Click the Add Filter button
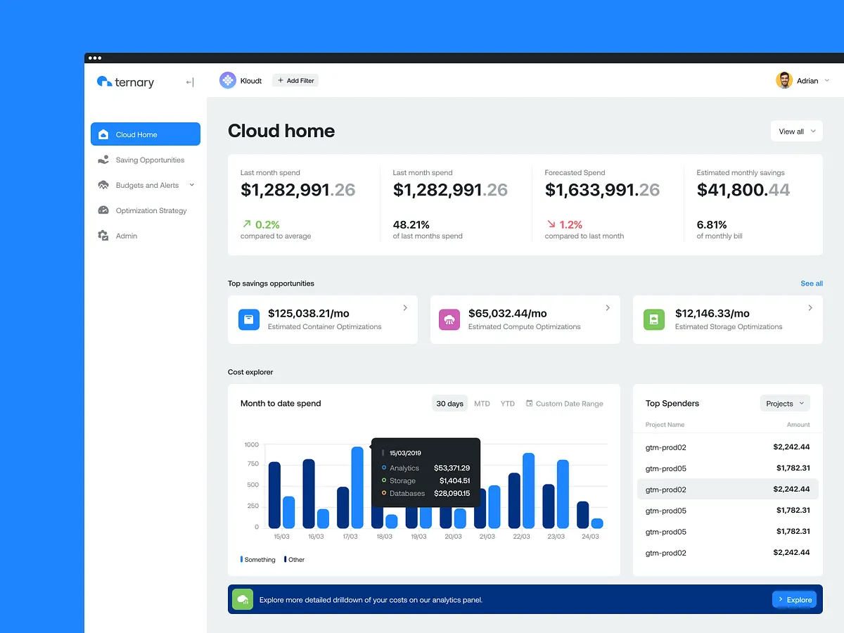 [x=295, y=81]
